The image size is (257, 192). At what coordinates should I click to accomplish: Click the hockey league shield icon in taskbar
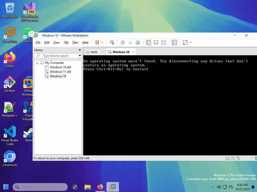[75, 187]
